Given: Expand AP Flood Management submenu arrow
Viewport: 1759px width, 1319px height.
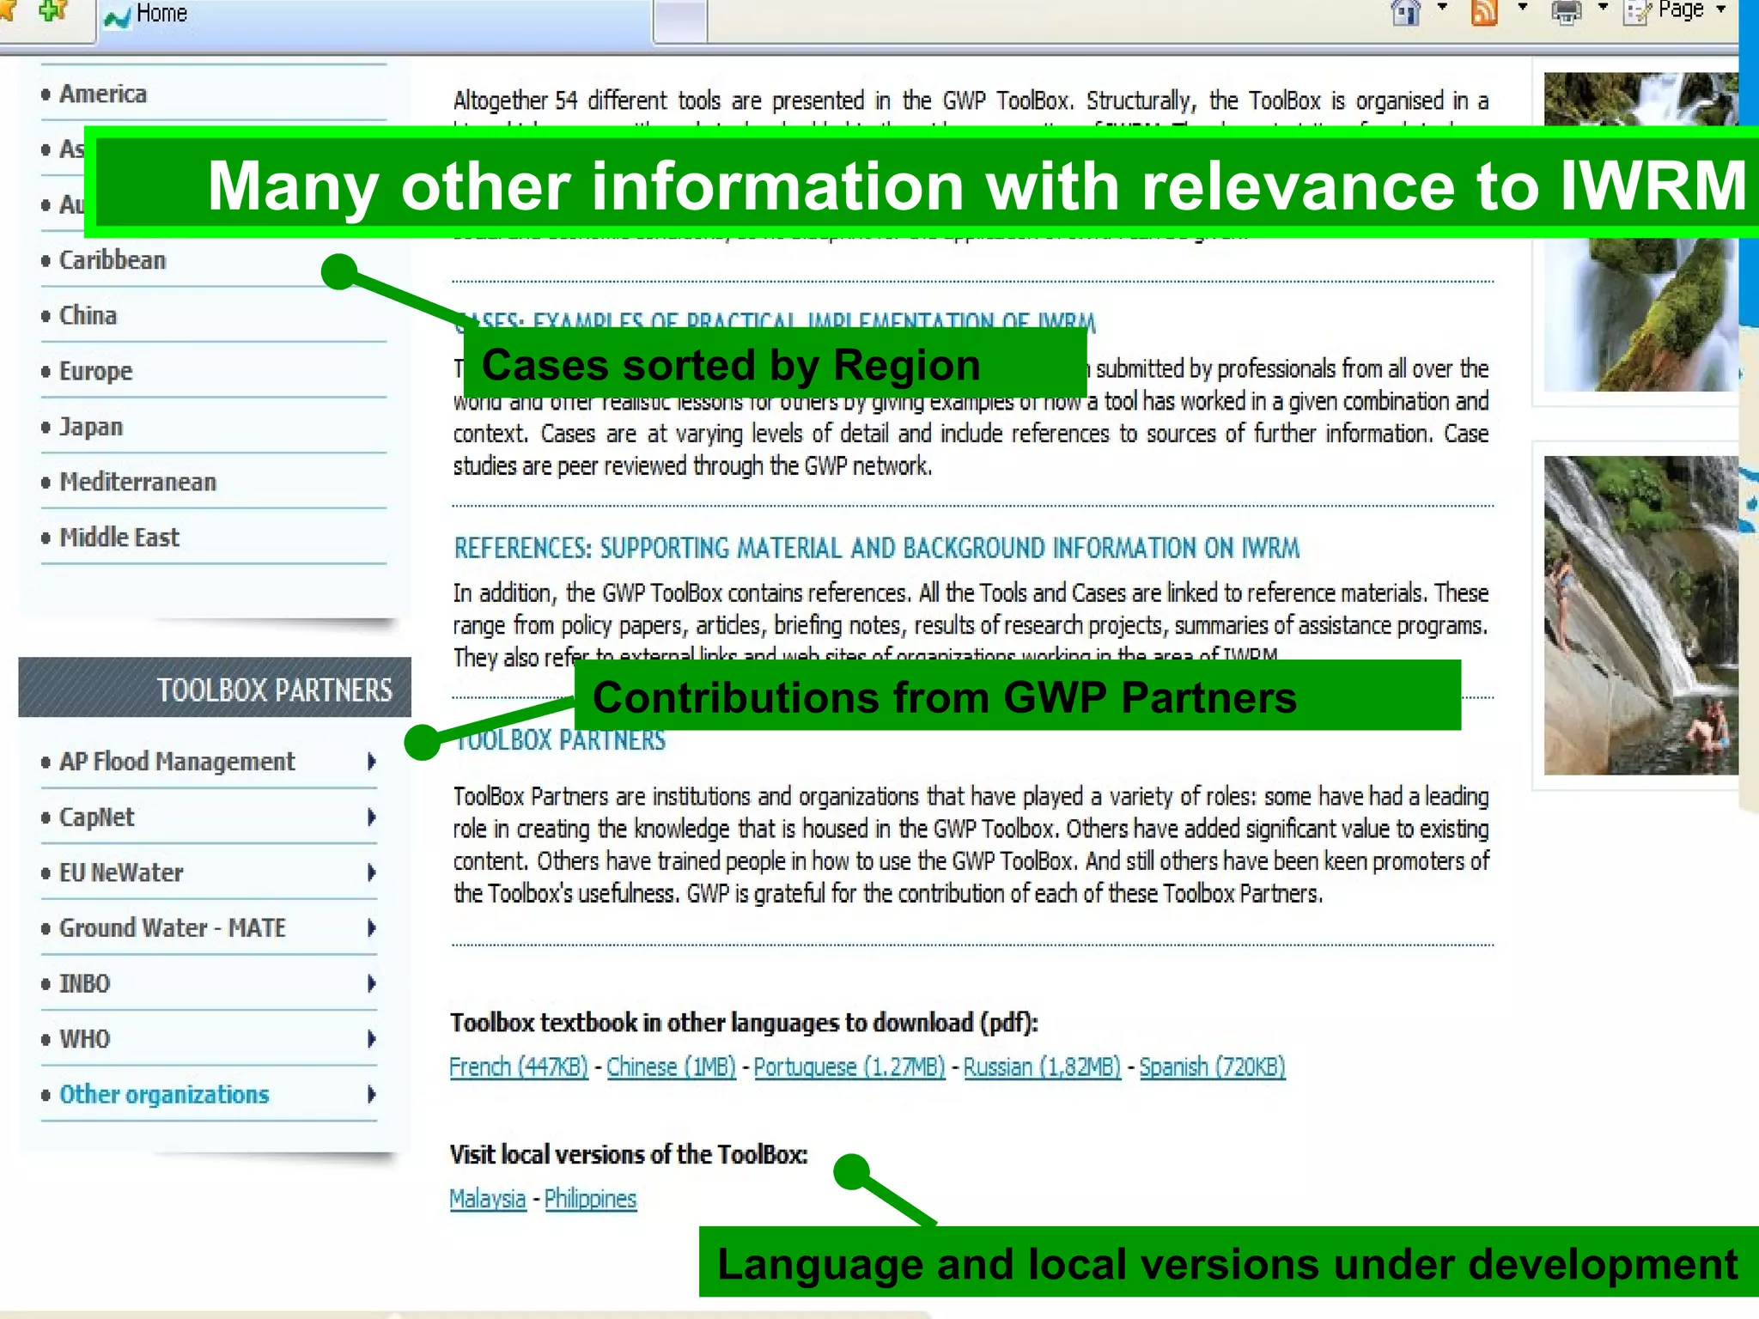Looking at the screenshot, I should (x=371, y=762).
